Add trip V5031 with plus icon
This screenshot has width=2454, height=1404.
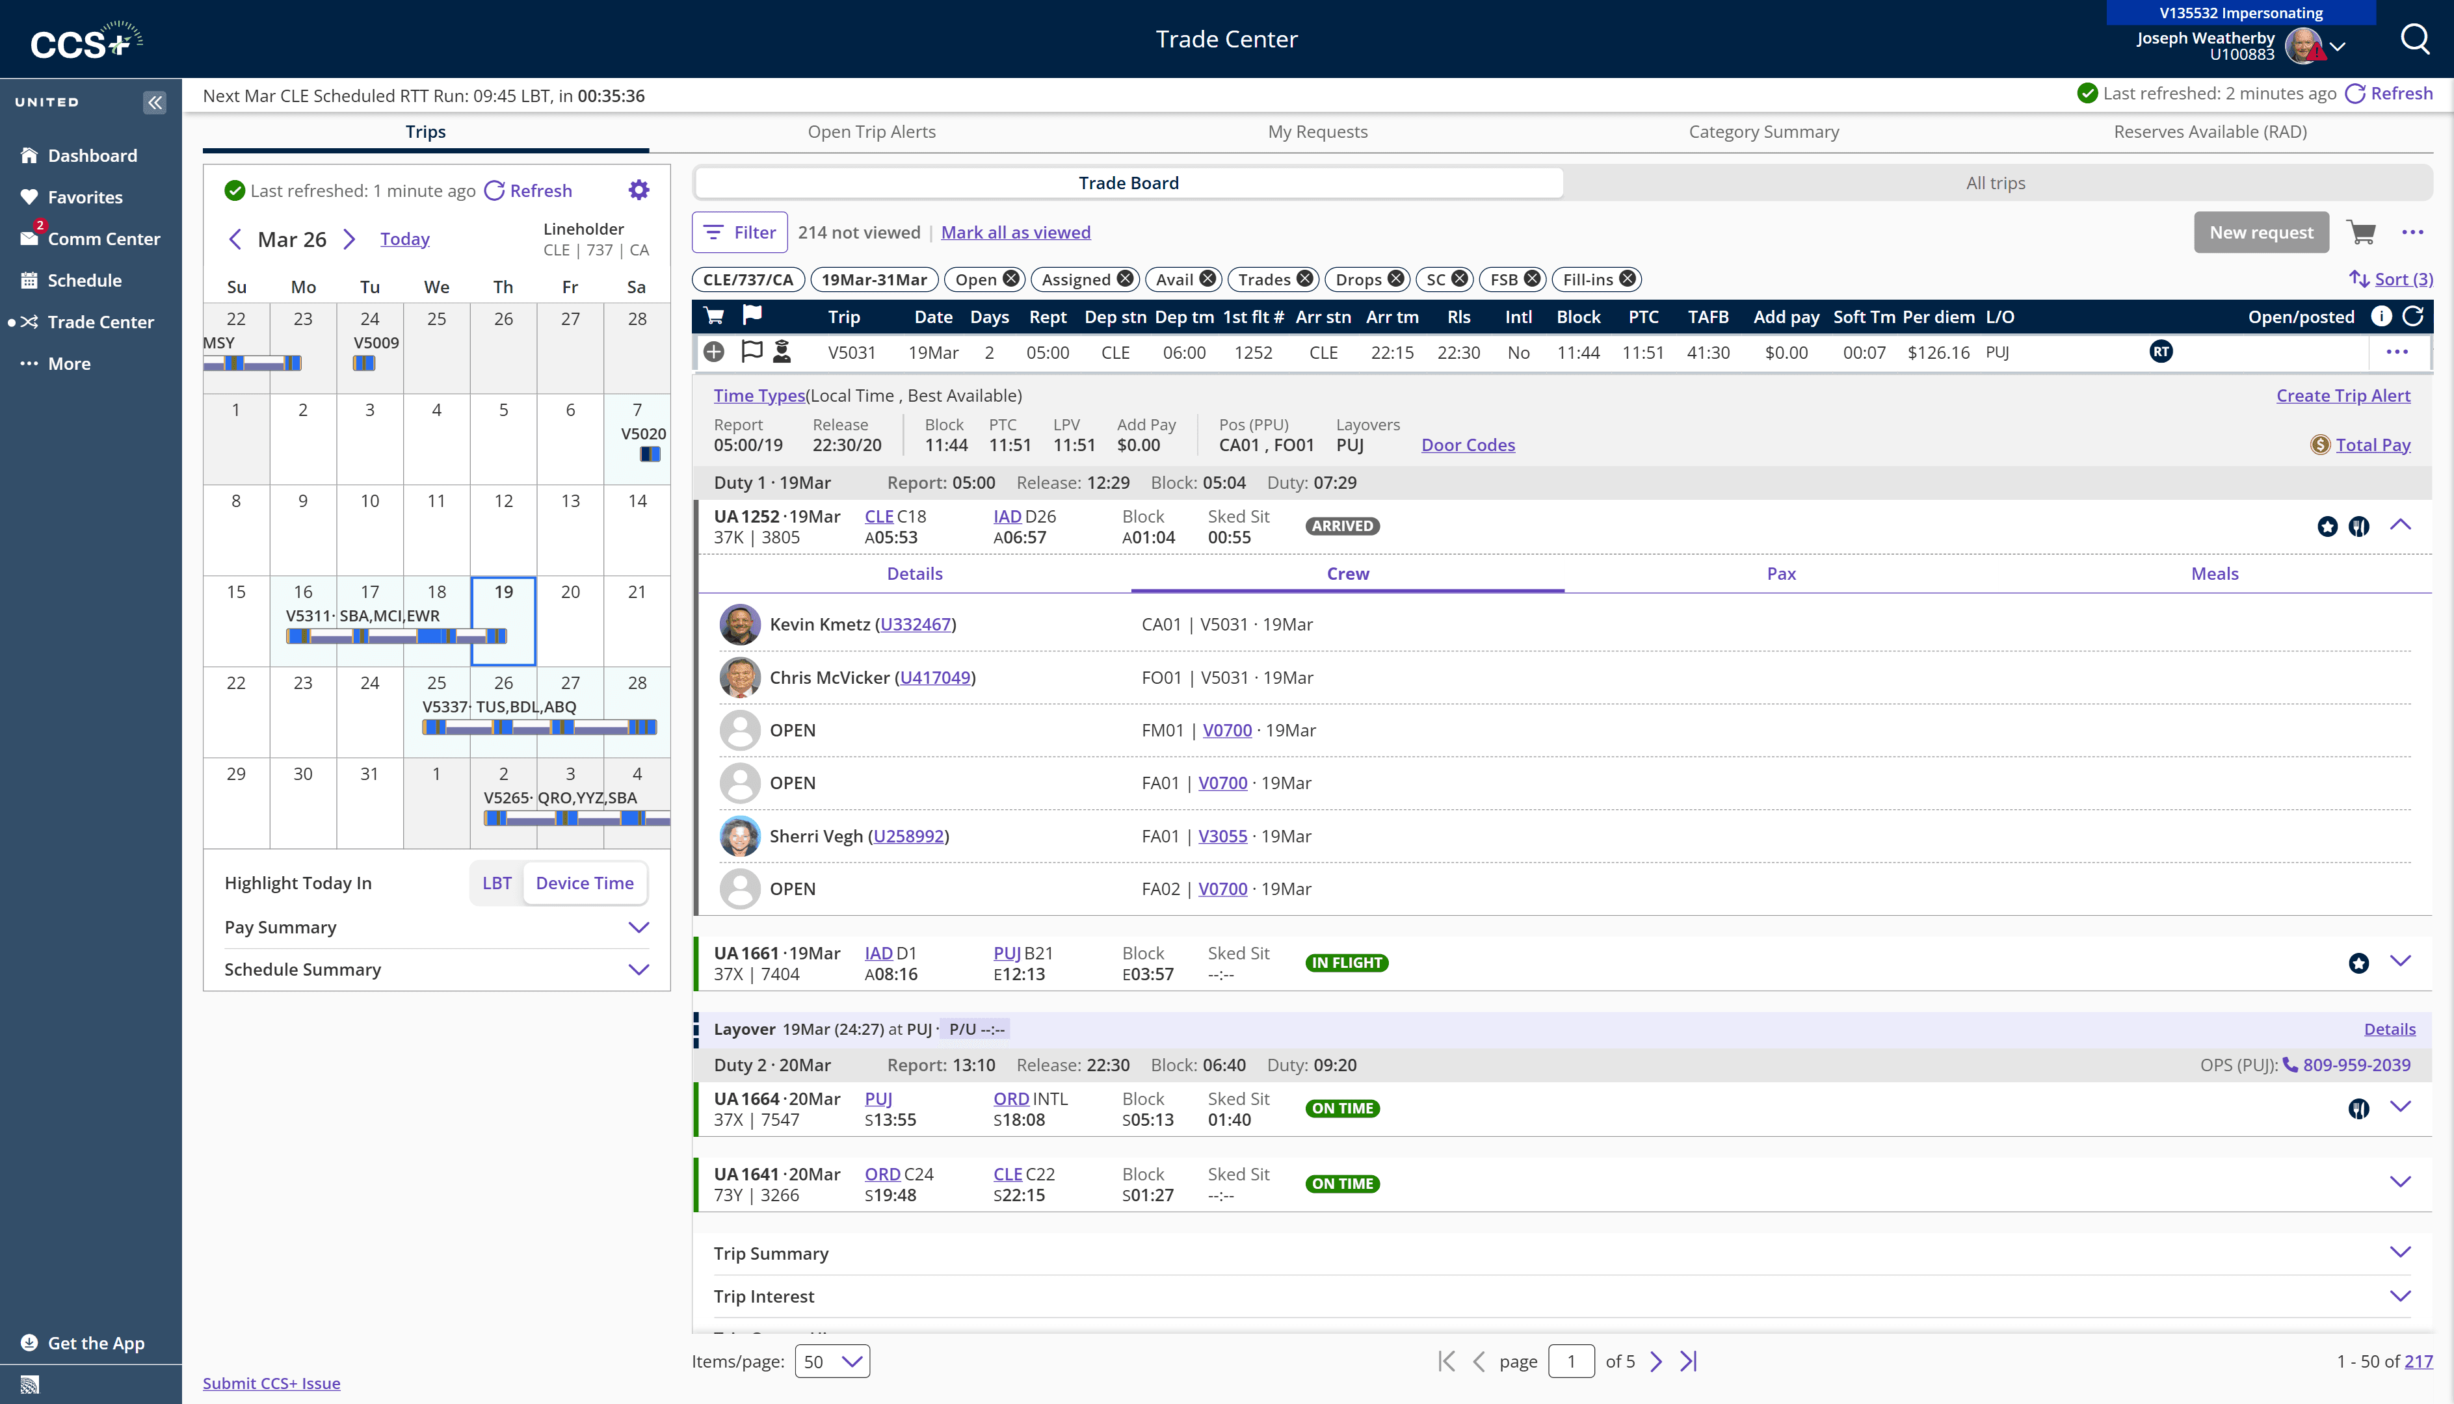click(714, 352)
